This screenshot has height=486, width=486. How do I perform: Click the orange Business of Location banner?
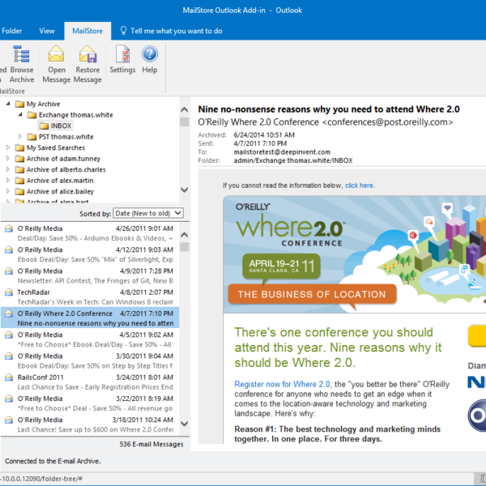pos(312,294)
